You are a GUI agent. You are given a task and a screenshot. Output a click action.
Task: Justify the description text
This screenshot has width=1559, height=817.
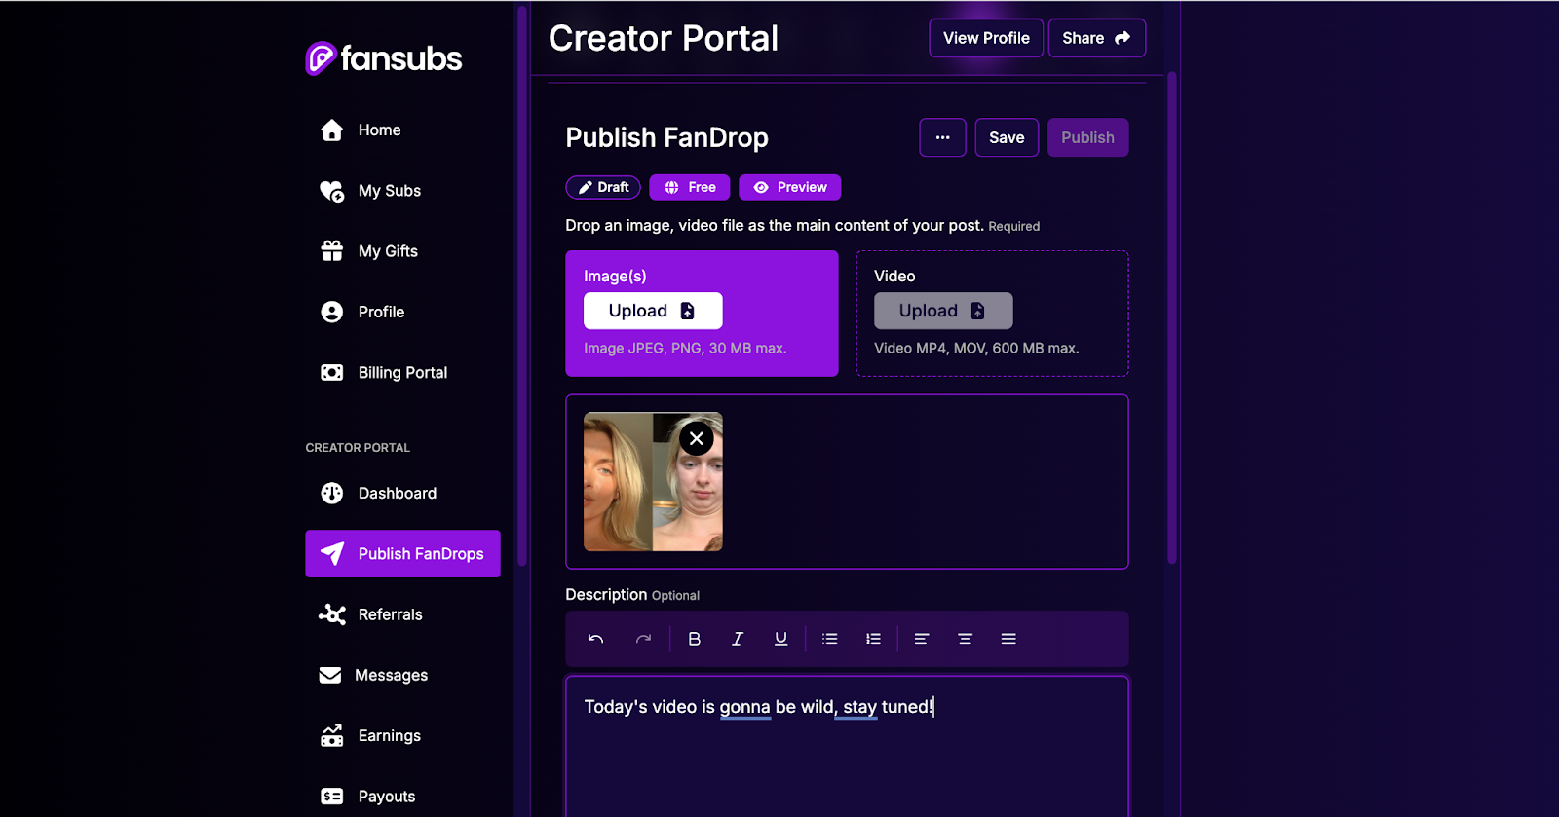pyautogui.click(x=1008, y=639)
